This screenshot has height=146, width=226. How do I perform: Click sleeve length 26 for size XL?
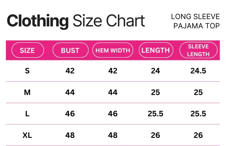(198, 135)
